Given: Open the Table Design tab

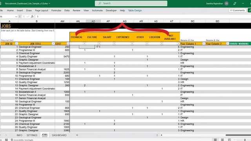Looking at the screenshot, I should pos(135,11).
